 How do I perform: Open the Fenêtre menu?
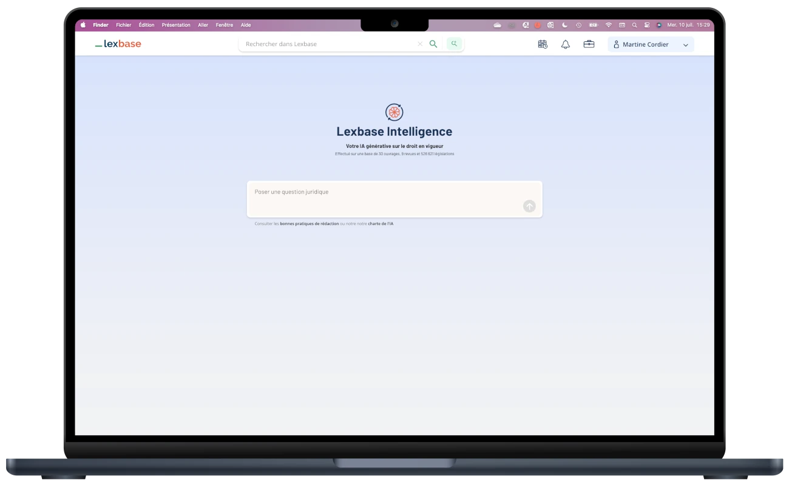pos(225,25)
